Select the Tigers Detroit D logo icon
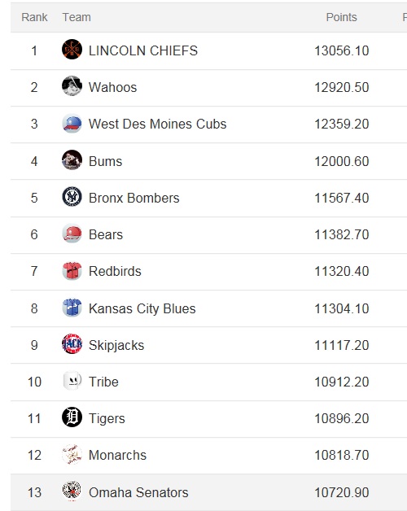Viewport: 407px width, 511px height. pos(72,417)
